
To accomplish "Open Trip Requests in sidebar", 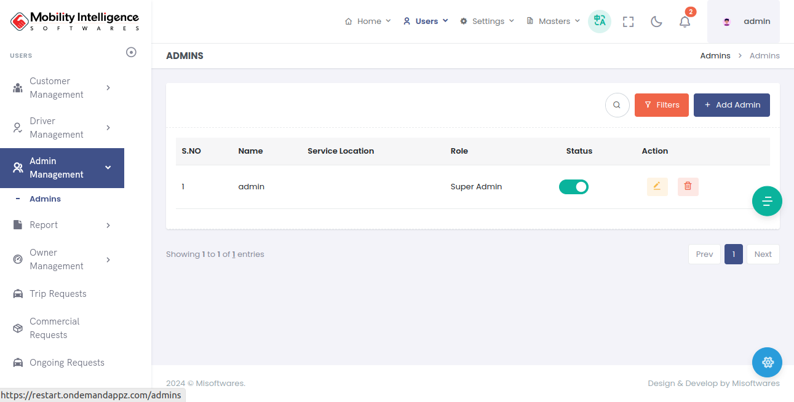I will 58,294.
